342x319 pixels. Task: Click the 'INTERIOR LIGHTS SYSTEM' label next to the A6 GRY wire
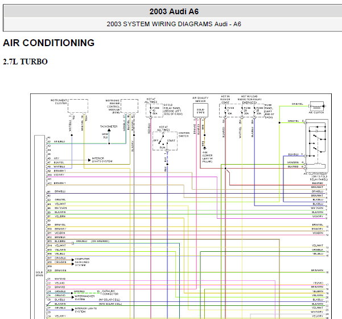coord(102,159)
